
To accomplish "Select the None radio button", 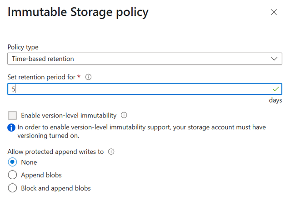I will (x=12, y=162).
